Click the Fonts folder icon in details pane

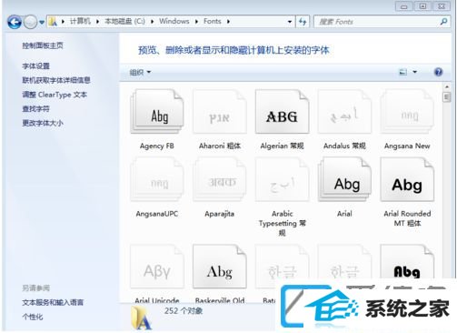tap(141, 318)
